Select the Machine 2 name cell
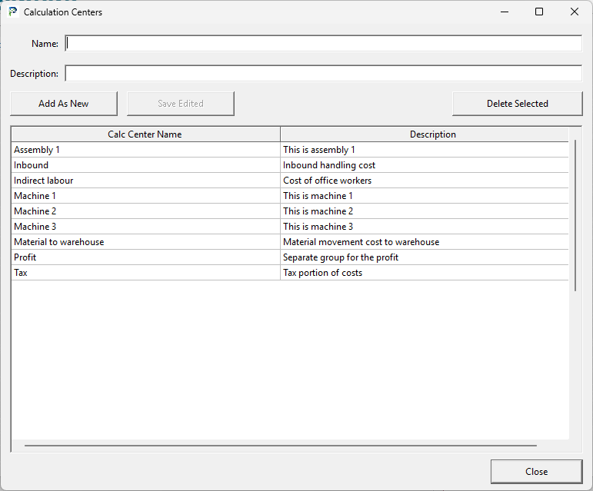593x491 pixels. [x=145, y=211]
